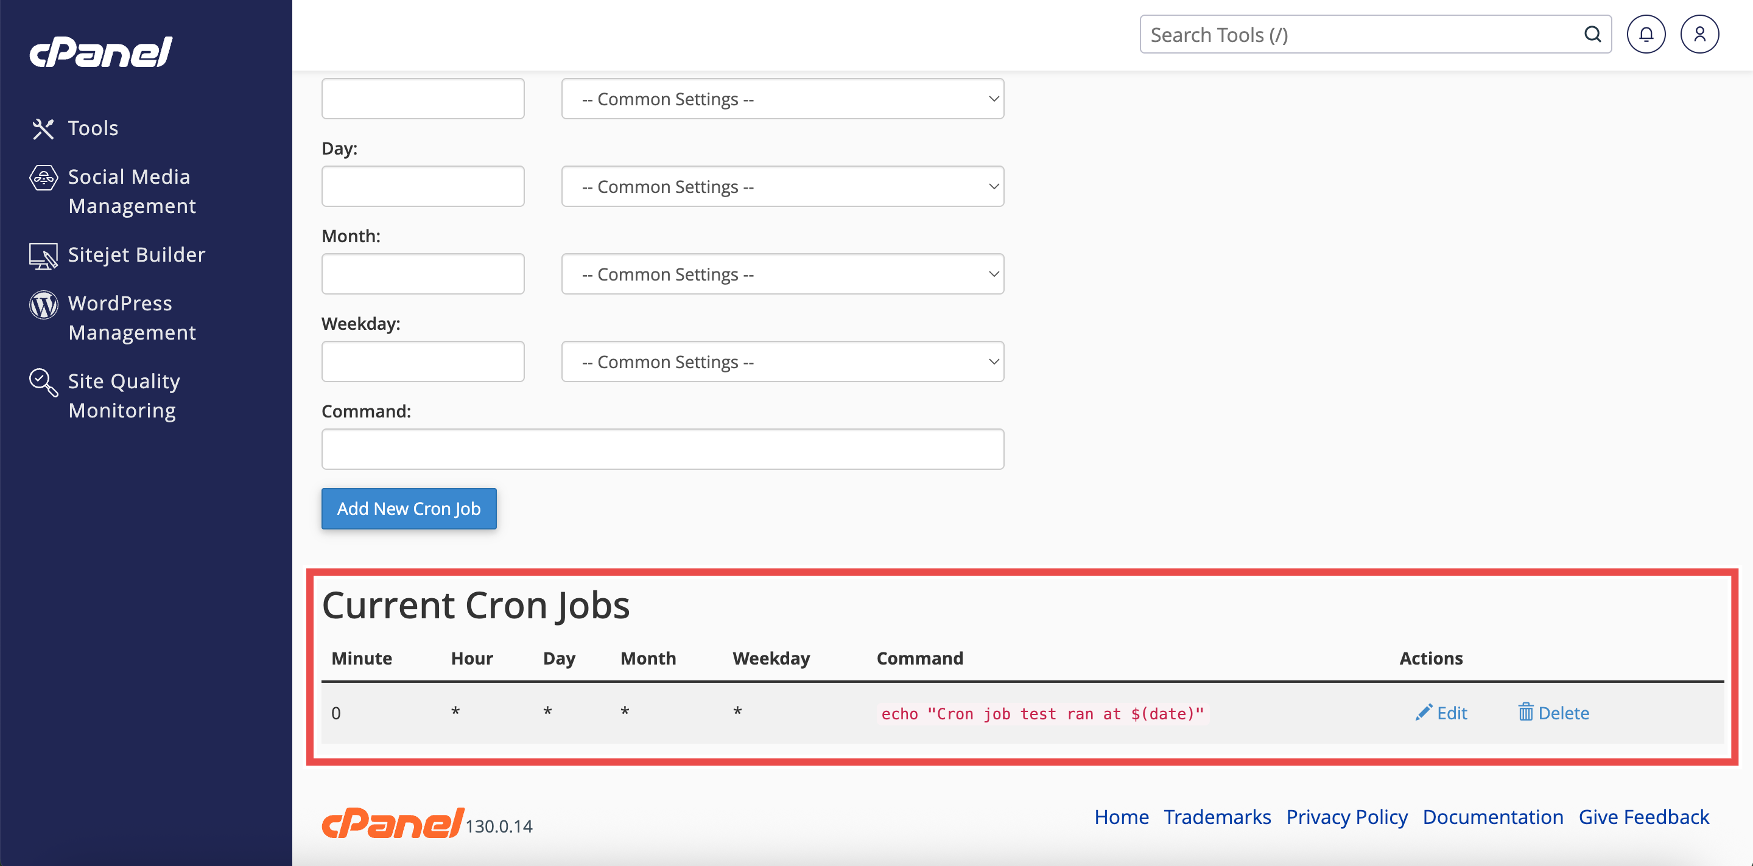Open Sitejet Builder menu item

136,254
